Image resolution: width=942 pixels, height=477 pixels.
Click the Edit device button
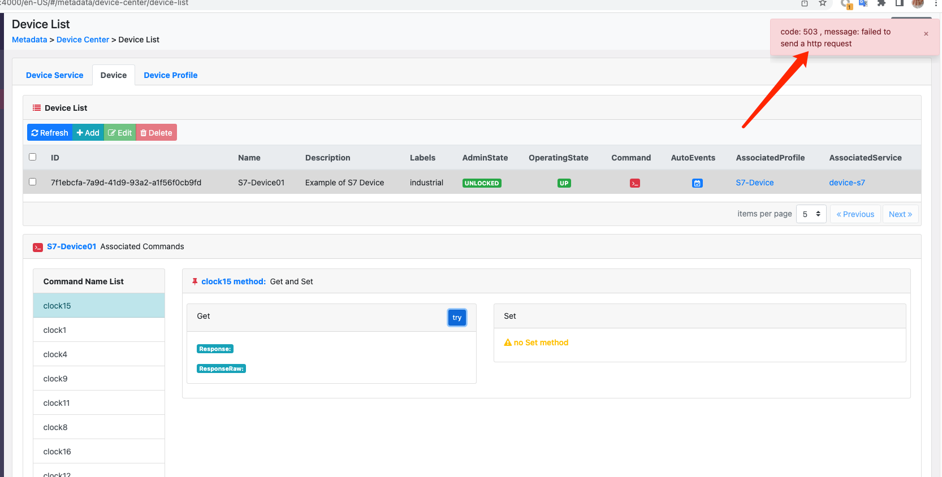pos(120,133)
